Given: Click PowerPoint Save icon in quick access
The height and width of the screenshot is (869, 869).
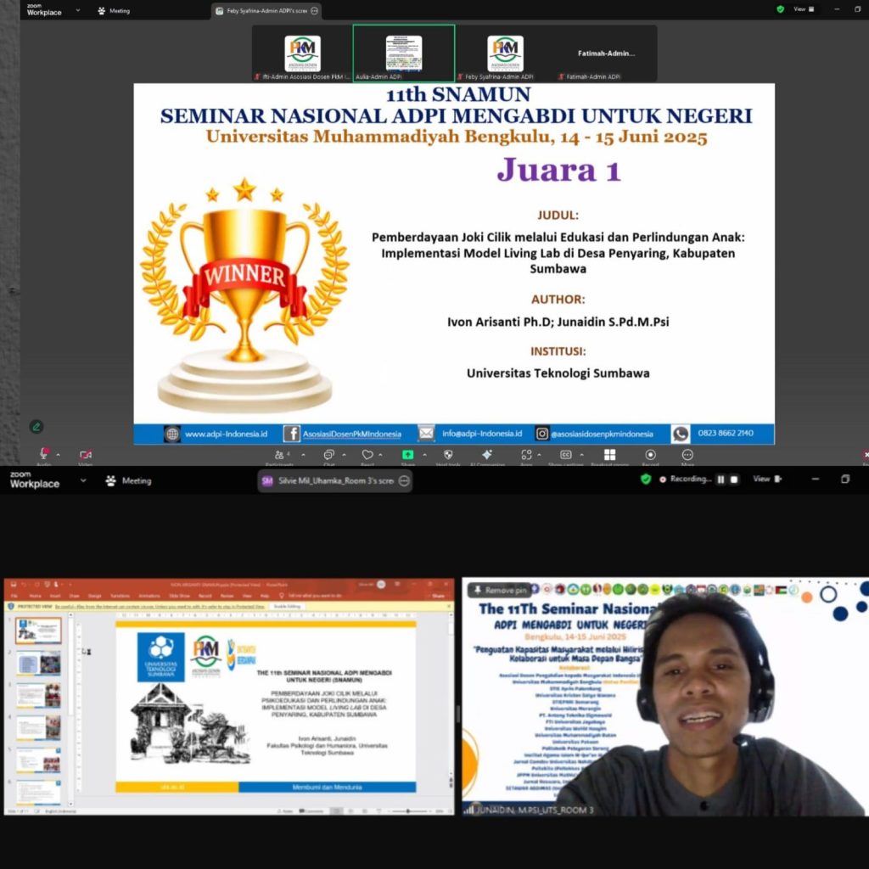Looking at the screenshot, I should [14, 584].
